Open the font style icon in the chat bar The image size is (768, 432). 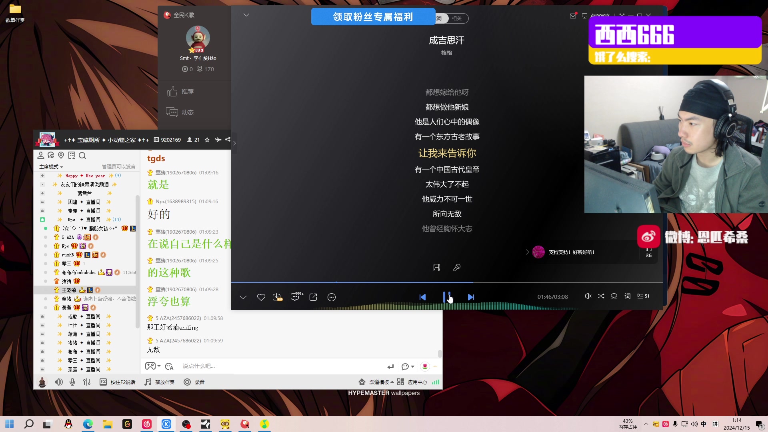[x=169, y=366]
